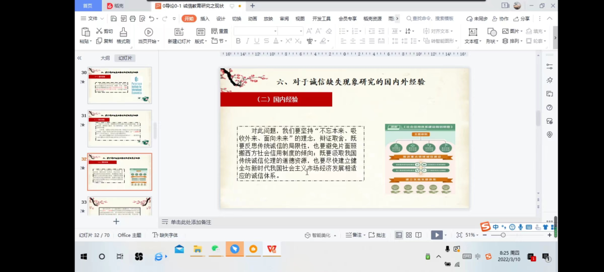The width and height of the screenshot is (604, 272).
Task: Click the Format Painter (格式刷) icon
Action: coord(123,32)
